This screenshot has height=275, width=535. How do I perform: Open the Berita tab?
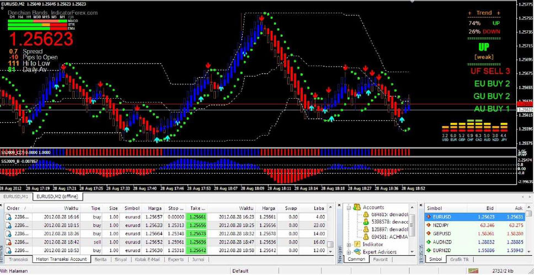(x=100, y=260)
